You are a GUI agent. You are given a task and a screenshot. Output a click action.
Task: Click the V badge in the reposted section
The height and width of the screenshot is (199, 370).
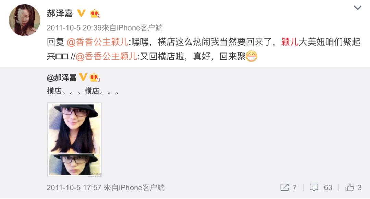pyautogui.click(x=83, y=77)
